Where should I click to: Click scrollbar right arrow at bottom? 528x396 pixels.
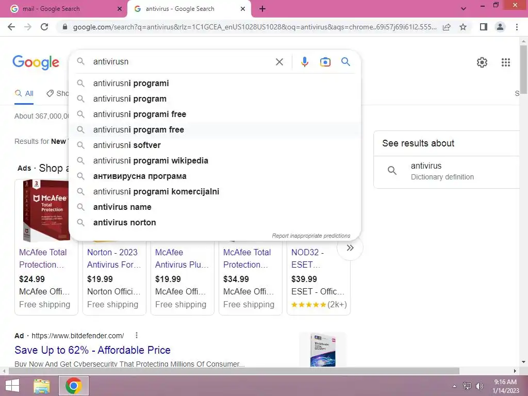point(515,371)
